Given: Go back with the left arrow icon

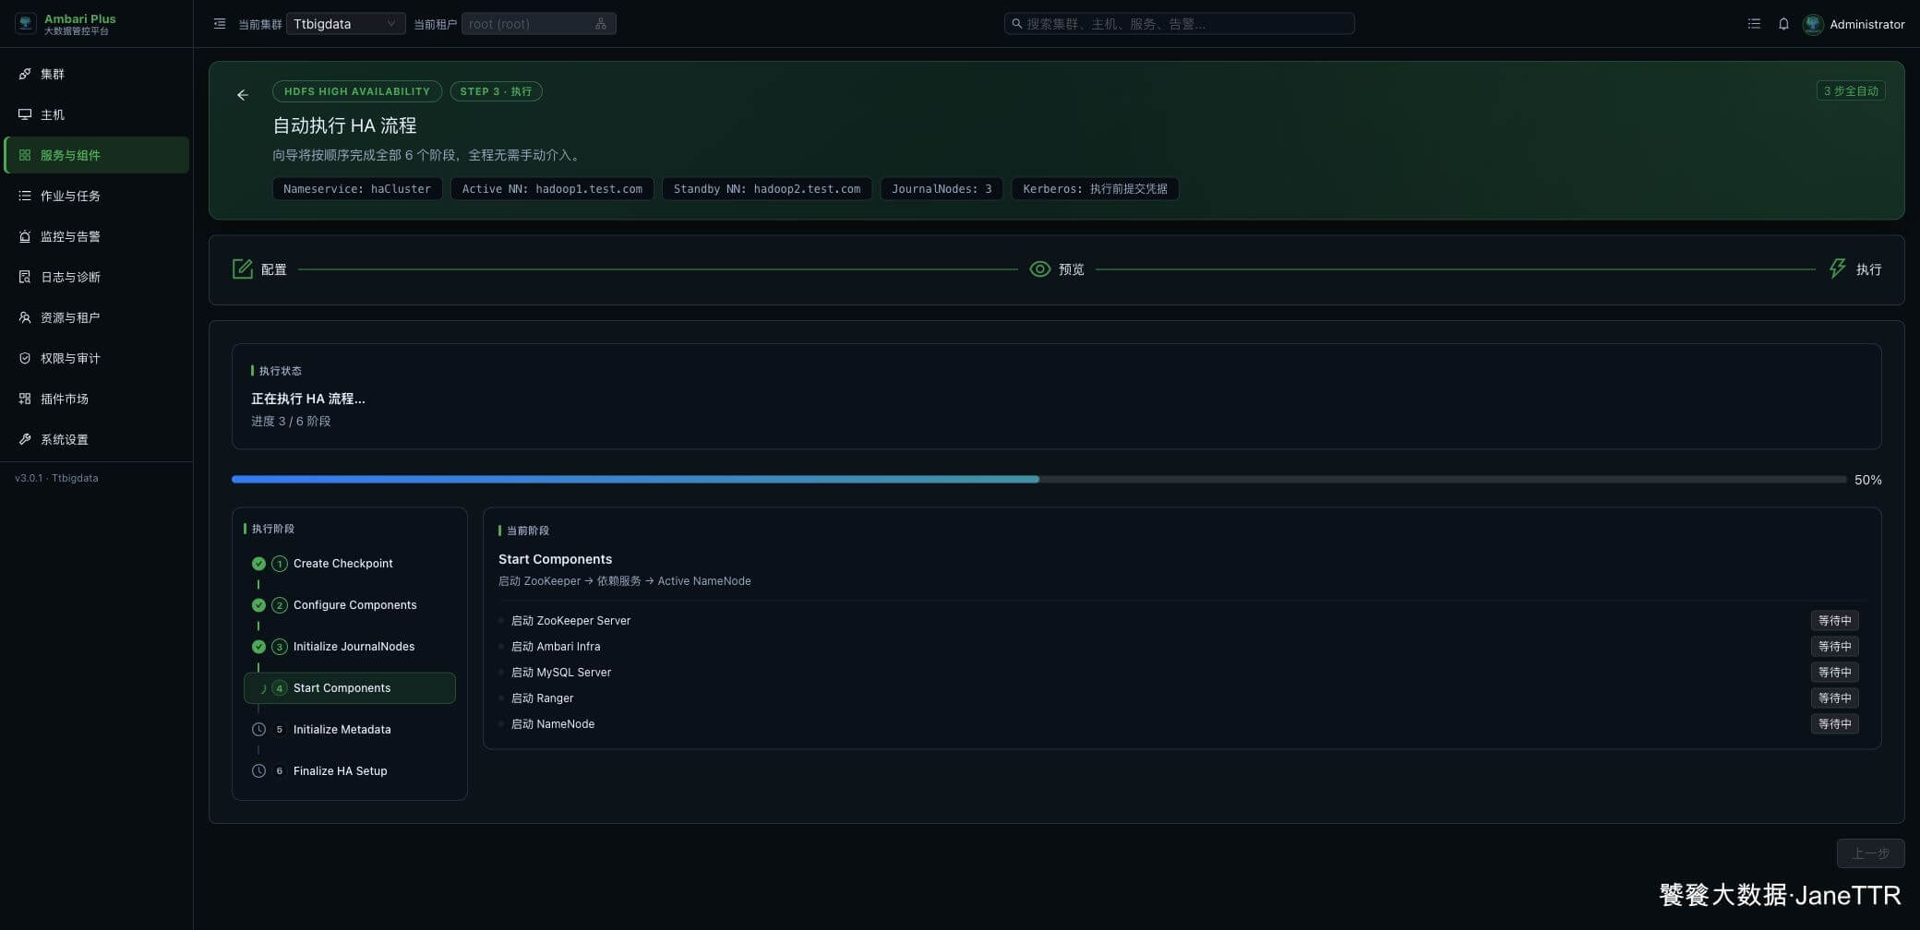Looking at the screenshot, I should click(243, 95).
